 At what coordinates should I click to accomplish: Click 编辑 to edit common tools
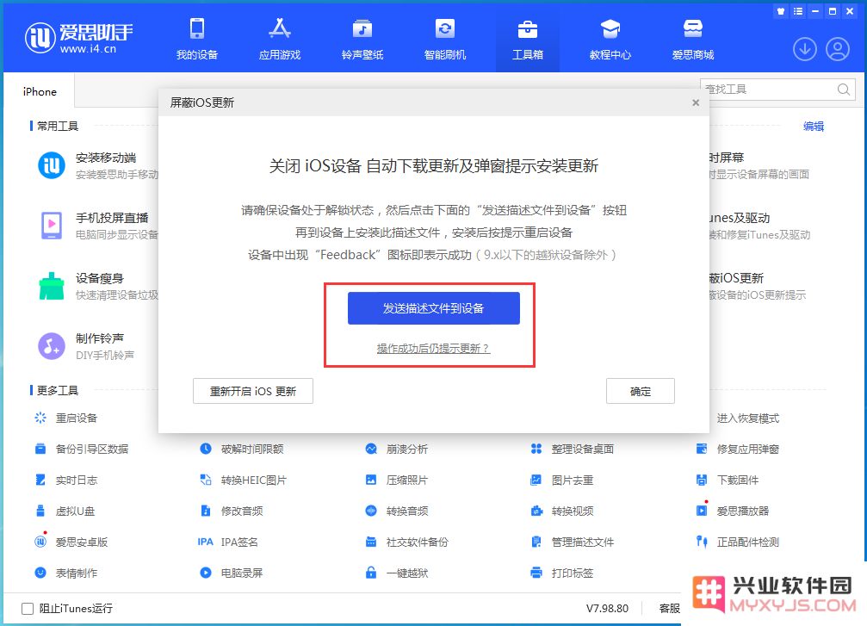pyautogui.click(x=814, y=126)
